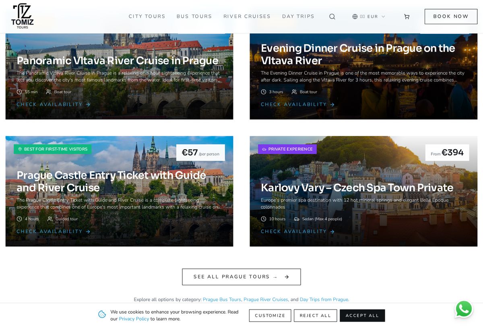This screenshot has height=328, width=483.
Task: Click the clock icon next to 55 min
Action: [19, 92]
